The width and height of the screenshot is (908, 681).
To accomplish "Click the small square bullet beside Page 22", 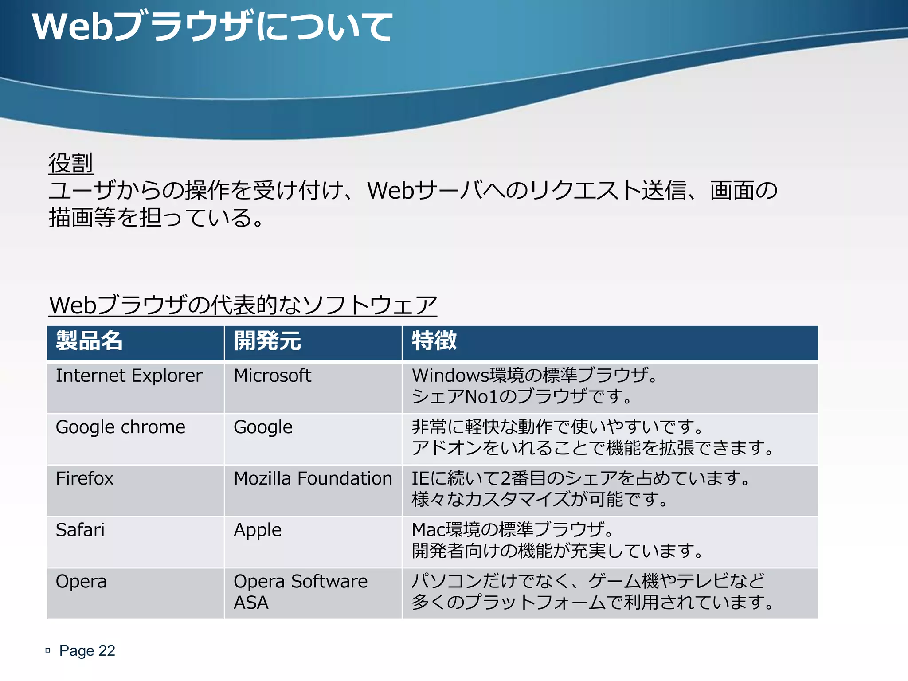I will pos(48,650).
